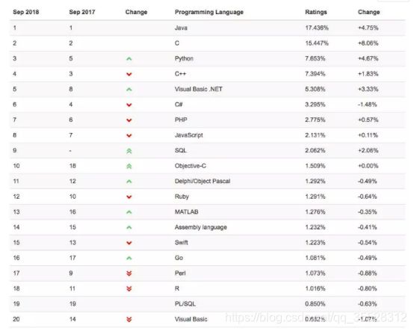Viewport: 414px width, 331px height.
Task: Click the green up arrow beside MATLAB
Action: (x=129, y=212)
